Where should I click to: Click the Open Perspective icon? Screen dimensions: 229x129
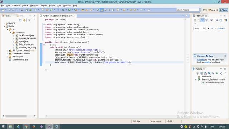(204, 10)
